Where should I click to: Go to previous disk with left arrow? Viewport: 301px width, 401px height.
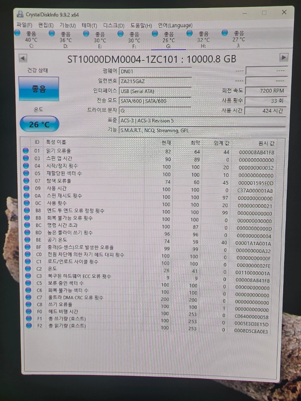click(x=23, y=58)
